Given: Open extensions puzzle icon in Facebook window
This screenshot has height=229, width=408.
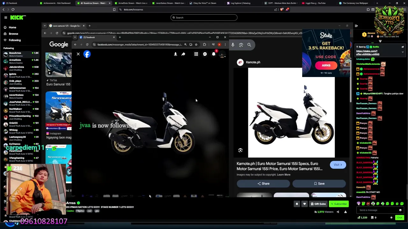Looking at the screenshot, I should 205,45.
